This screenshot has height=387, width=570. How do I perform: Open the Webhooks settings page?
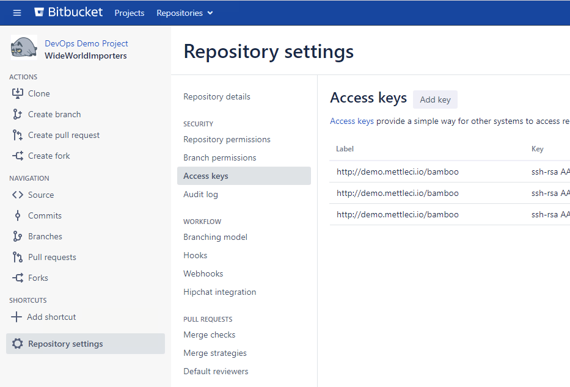click(x=203, y=273)
